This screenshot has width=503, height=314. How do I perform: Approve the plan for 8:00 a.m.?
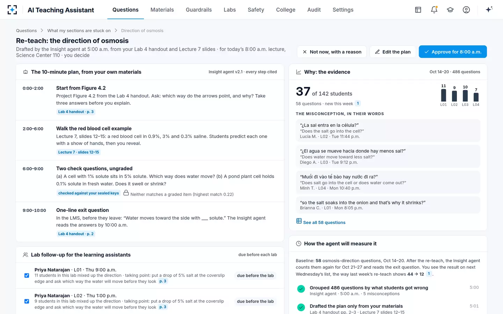pyautogui.click(x=453, y=52)
